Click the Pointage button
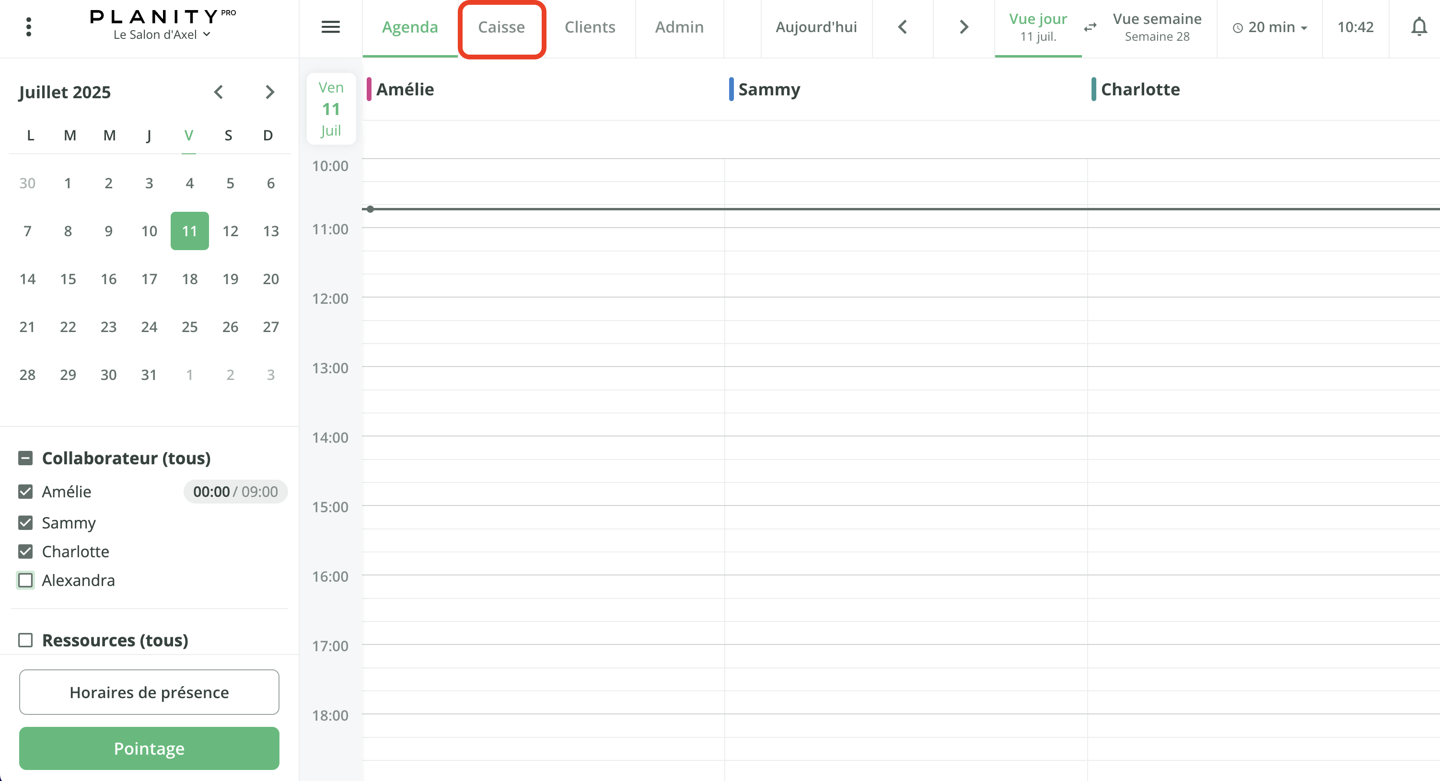Image resolution: width=1440 pixels, height=781 pixels. pyautogui.click(x=149, y=748)
